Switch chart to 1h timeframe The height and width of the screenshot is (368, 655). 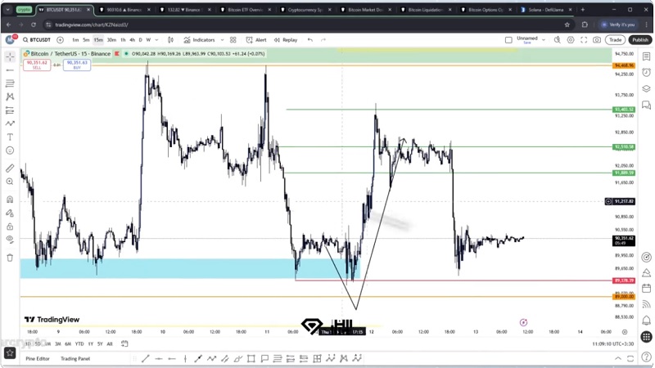(x=123, y=39)
